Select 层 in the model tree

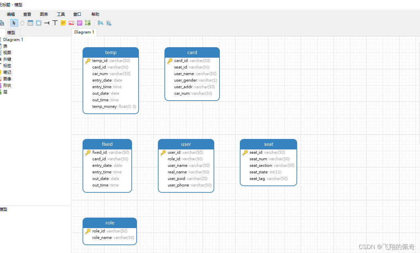(5, 92)
